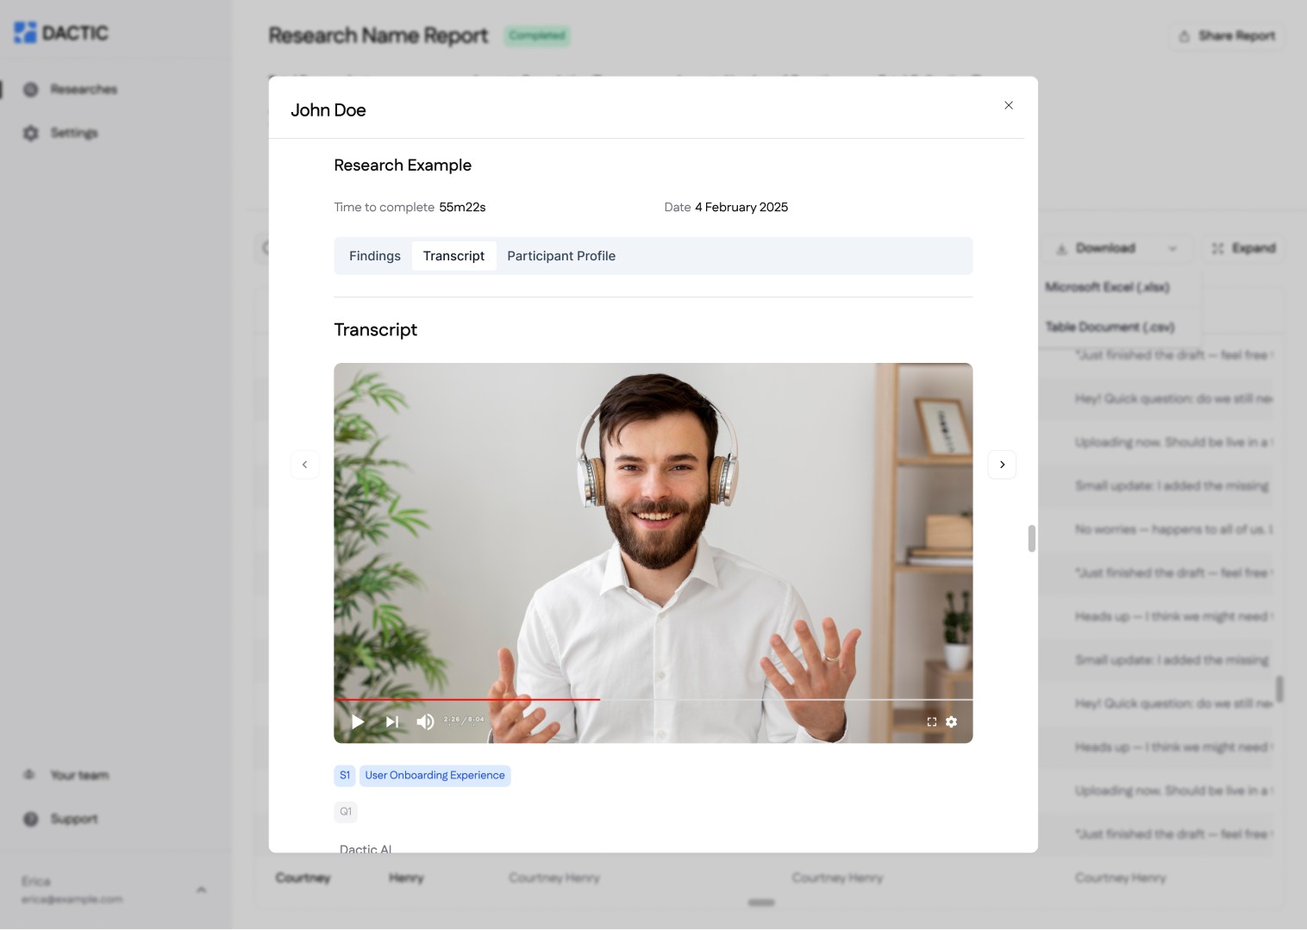
Task: Click the modal's vertical scrollbar
Action: click(1031, 538)
